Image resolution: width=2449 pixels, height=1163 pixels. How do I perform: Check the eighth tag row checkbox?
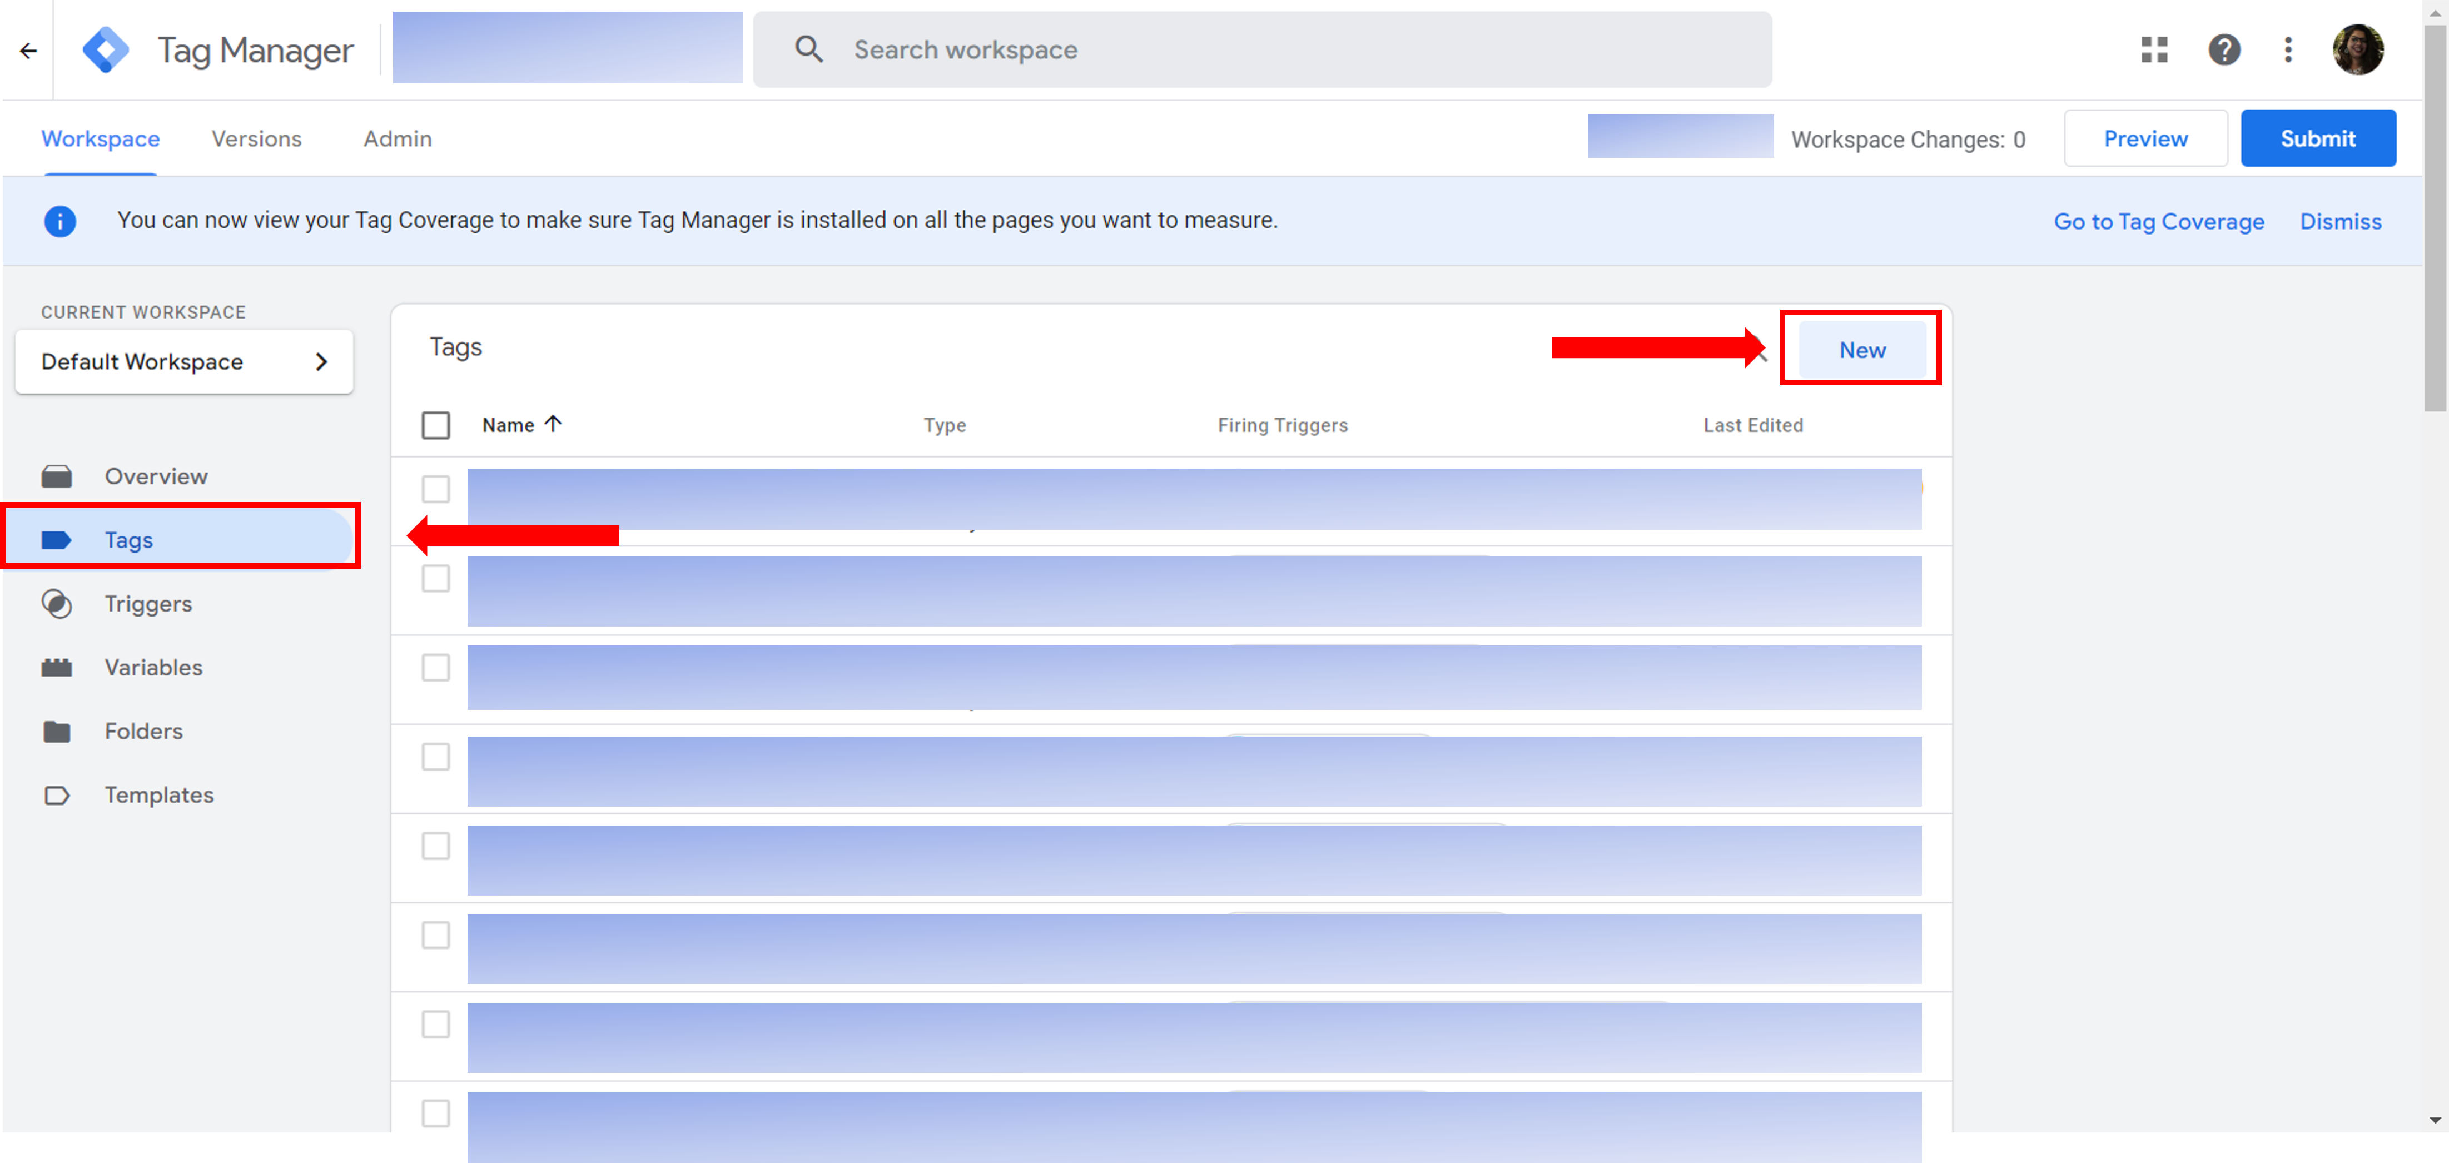tap(435, 1114)
